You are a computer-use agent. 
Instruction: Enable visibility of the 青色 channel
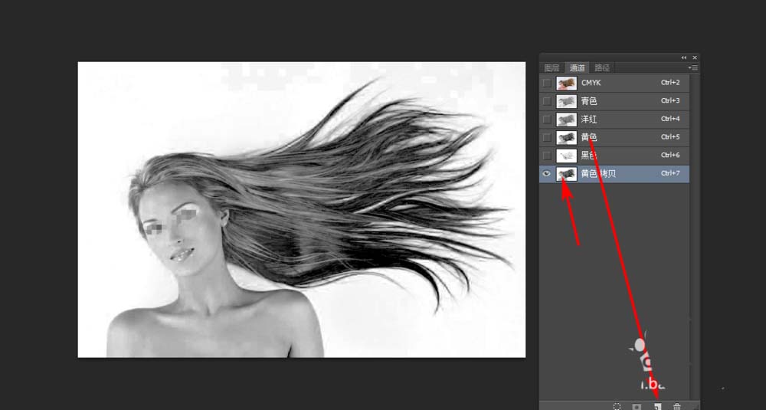coord(546,101)
